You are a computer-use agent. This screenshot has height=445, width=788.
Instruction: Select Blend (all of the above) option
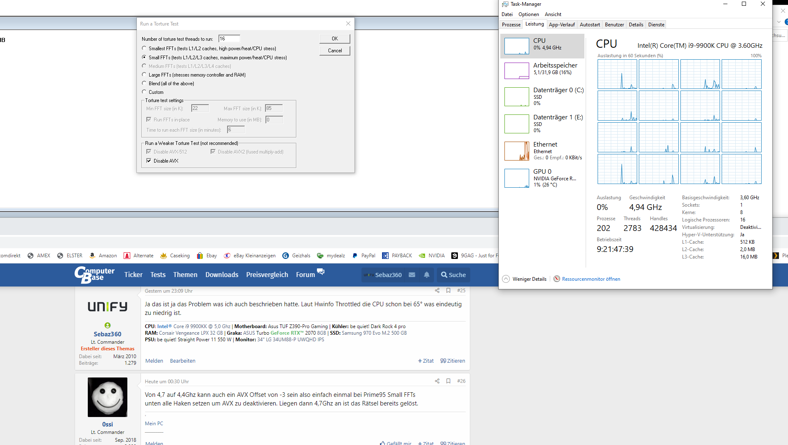pos(144,84)
